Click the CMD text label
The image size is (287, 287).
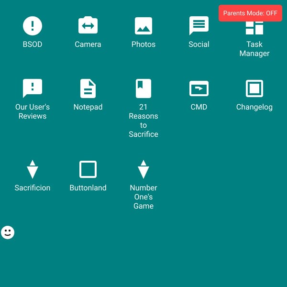[x=199, y=107]
